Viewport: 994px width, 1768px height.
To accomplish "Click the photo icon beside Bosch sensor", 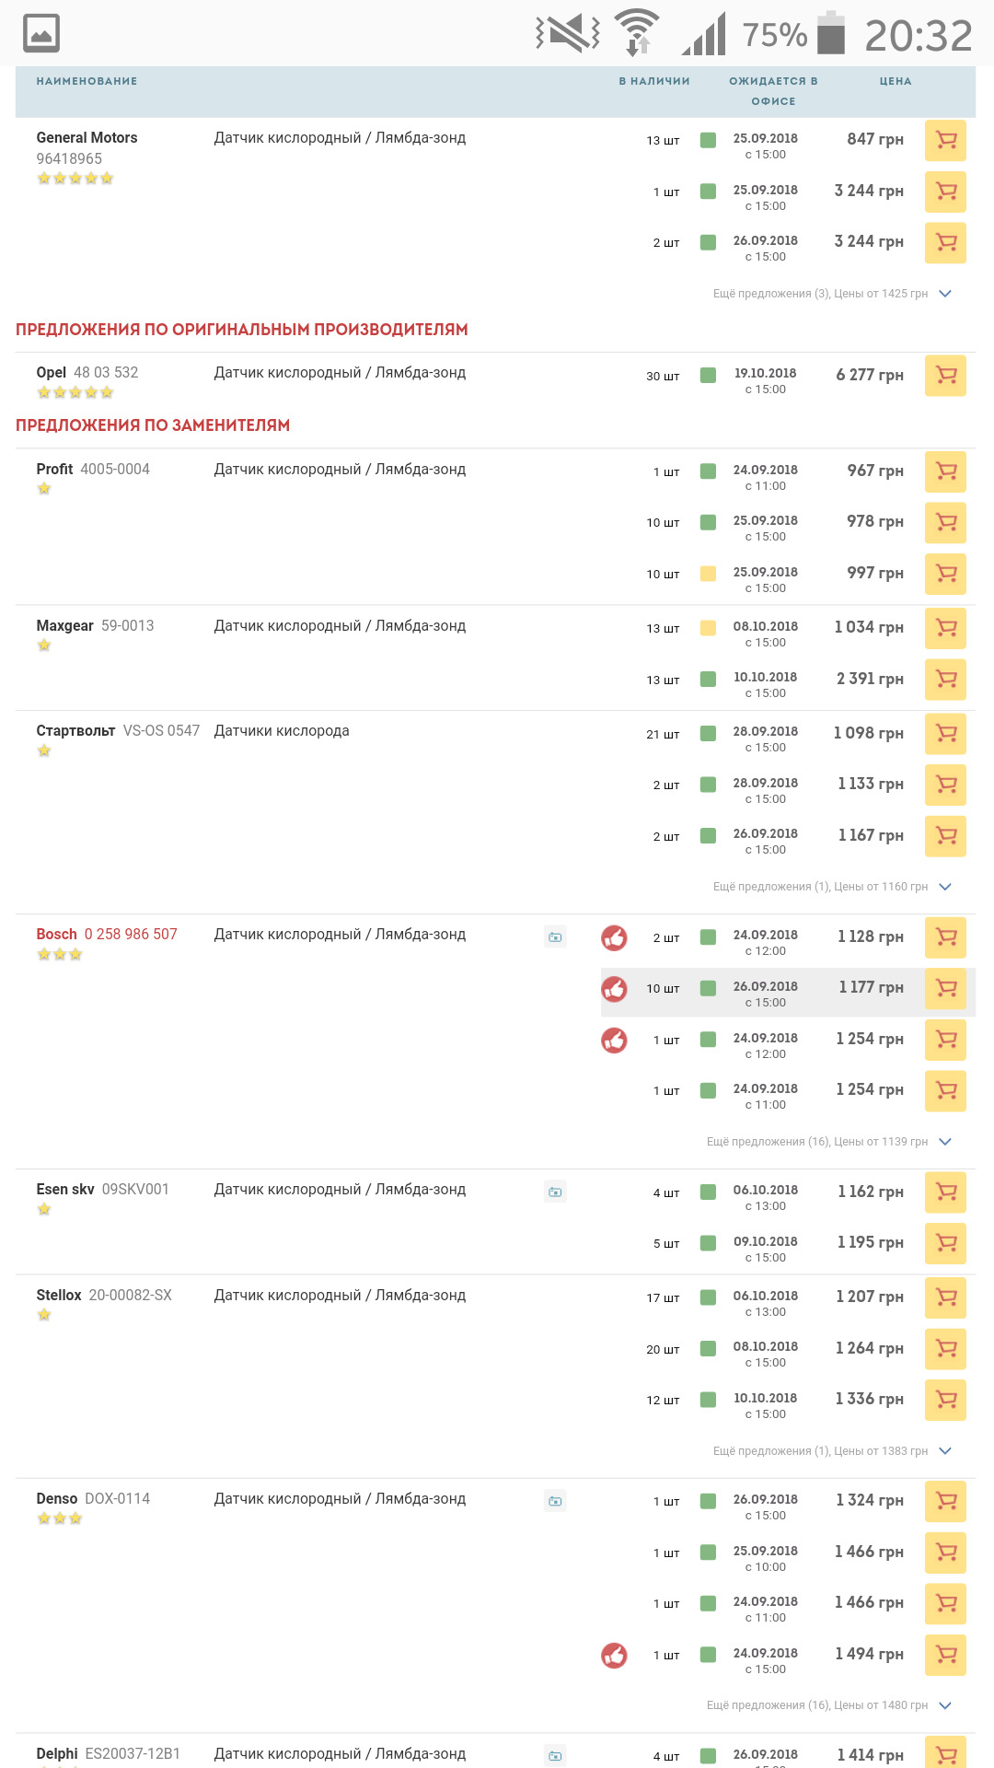I will coord(555,936).
